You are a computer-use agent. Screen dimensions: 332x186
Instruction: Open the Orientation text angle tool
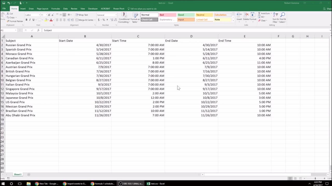coord(70,15)
